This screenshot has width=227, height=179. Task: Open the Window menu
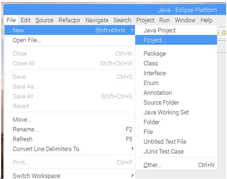pyautogui.click(x=185, y=20)
